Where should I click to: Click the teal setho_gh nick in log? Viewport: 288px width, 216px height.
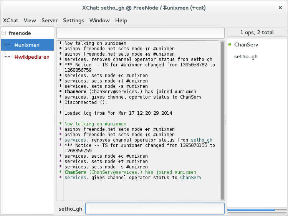[202, 140]
